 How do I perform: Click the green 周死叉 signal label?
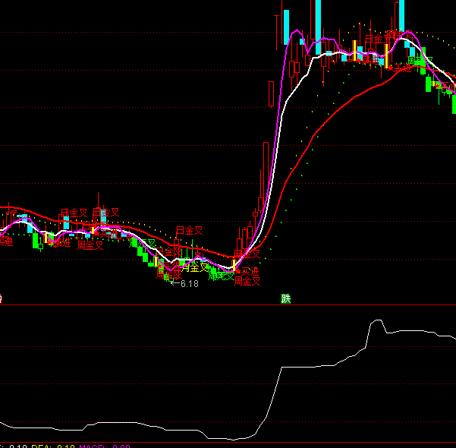(222, 276)
